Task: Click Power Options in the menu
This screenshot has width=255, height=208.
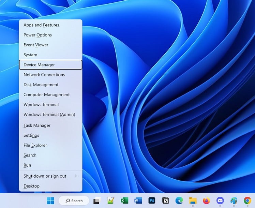Action: click(37, 35)
